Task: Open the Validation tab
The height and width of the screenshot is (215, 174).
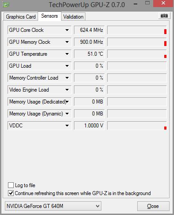Action: (73, 17)
